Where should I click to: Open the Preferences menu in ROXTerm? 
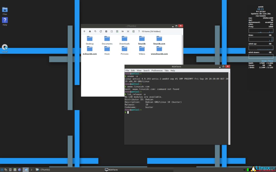[157, 71]
